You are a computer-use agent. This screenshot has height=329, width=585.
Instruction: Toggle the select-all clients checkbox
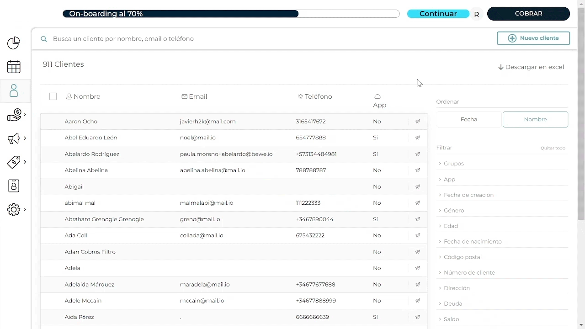pos(53,96)
